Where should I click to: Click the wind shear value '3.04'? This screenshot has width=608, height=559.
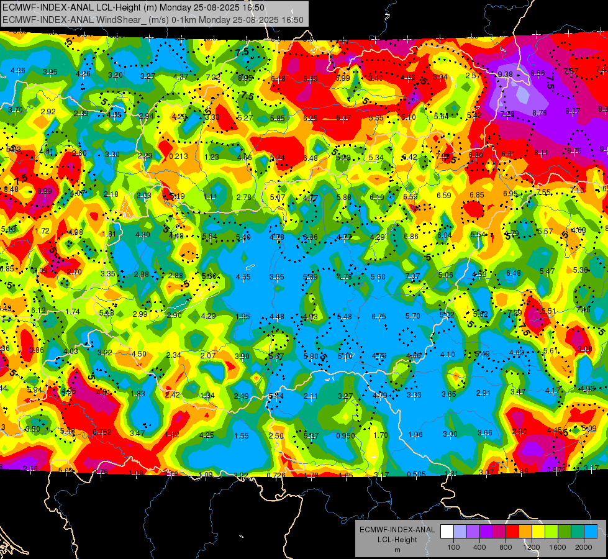[x=440, y=77]
